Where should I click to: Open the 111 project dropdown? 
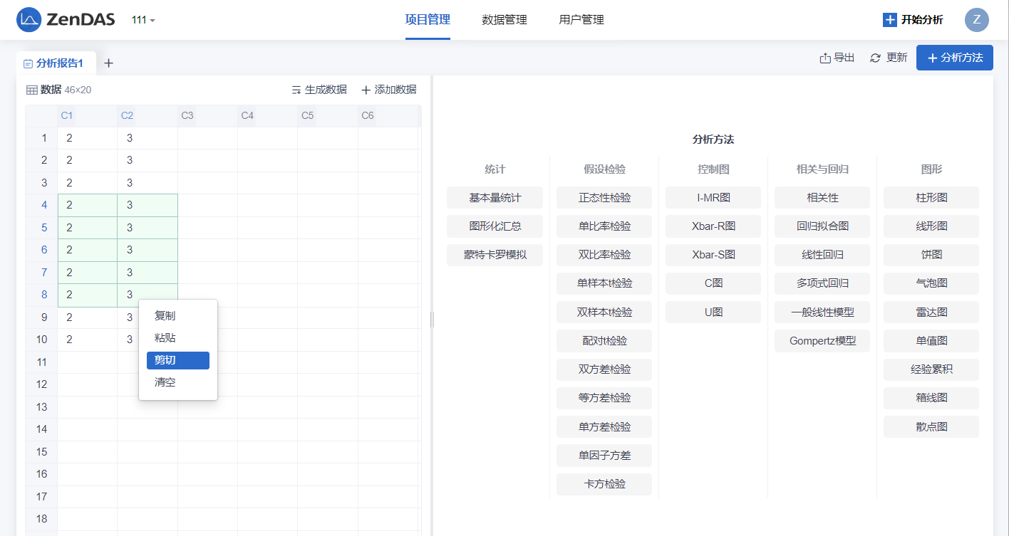click(x=143, y=20)
